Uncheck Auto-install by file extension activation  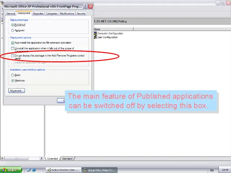coord(13,43)
